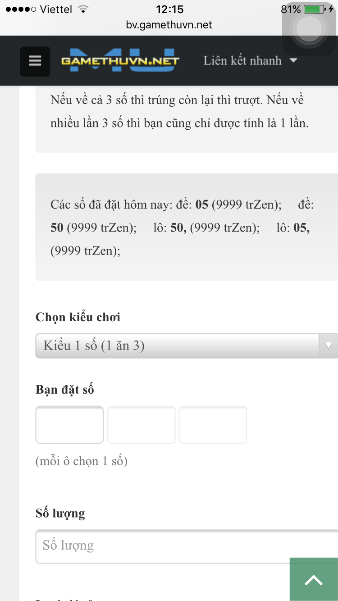Tap the battery icon in status bar
Image resolution: width=338 pixels, height=601 pixels.
(314, 9)
